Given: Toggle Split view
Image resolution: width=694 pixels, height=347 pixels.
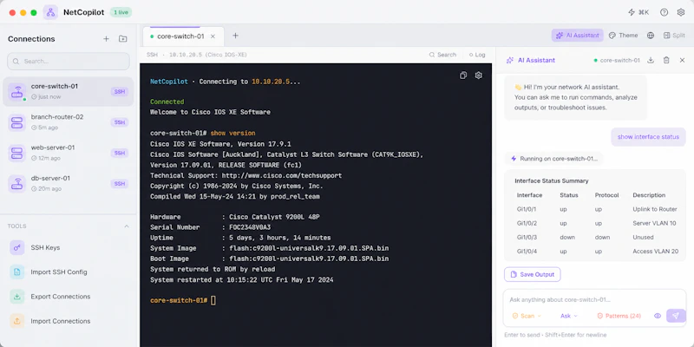Looking at the screenshot, I should tap(674, 36).
